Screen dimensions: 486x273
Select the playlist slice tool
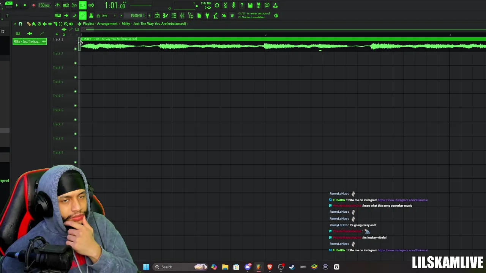(x=55, y=24)
